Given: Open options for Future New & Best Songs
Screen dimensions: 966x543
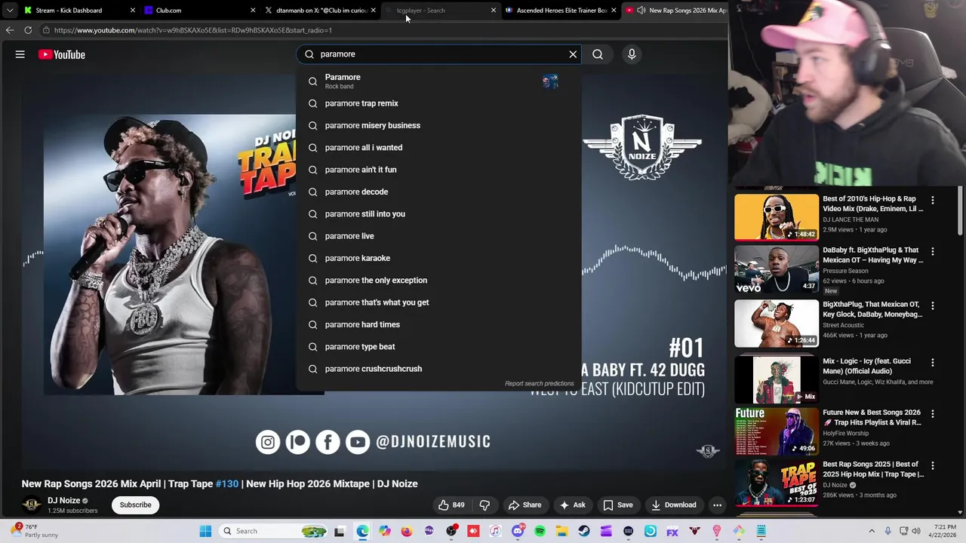Looking at the screenshot, I should 933,414.
